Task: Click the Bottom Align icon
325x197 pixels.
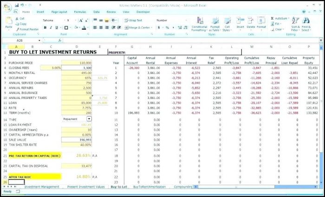Action: click(x=107, y=20)
